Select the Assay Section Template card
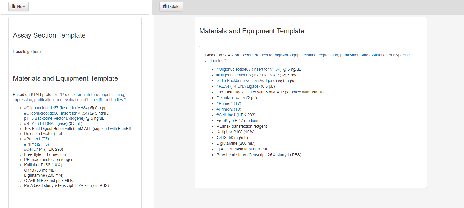Viewport: 464px width, 208px height. 49,35
